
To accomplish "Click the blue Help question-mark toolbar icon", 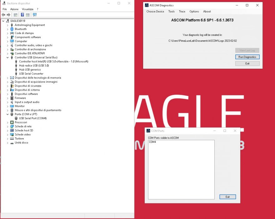I will [x=22, y=15].
